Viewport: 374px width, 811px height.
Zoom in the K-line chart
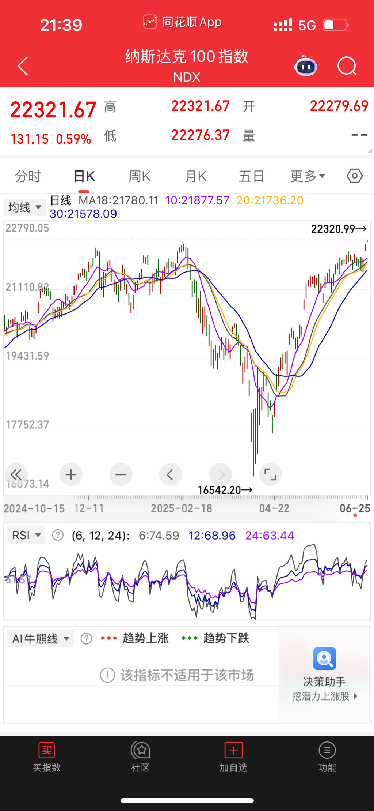click(71, 475)
